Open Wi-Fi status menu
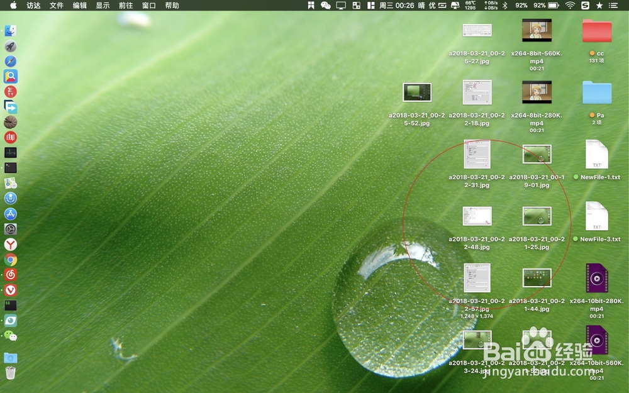Screen dimensions: 629x393 pos(570,5)
